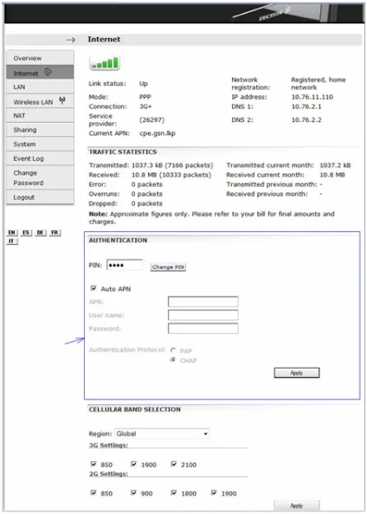Screen dimensions: 367x514
Task: Click the Ericsson logo in header
Action: [275, 14]
